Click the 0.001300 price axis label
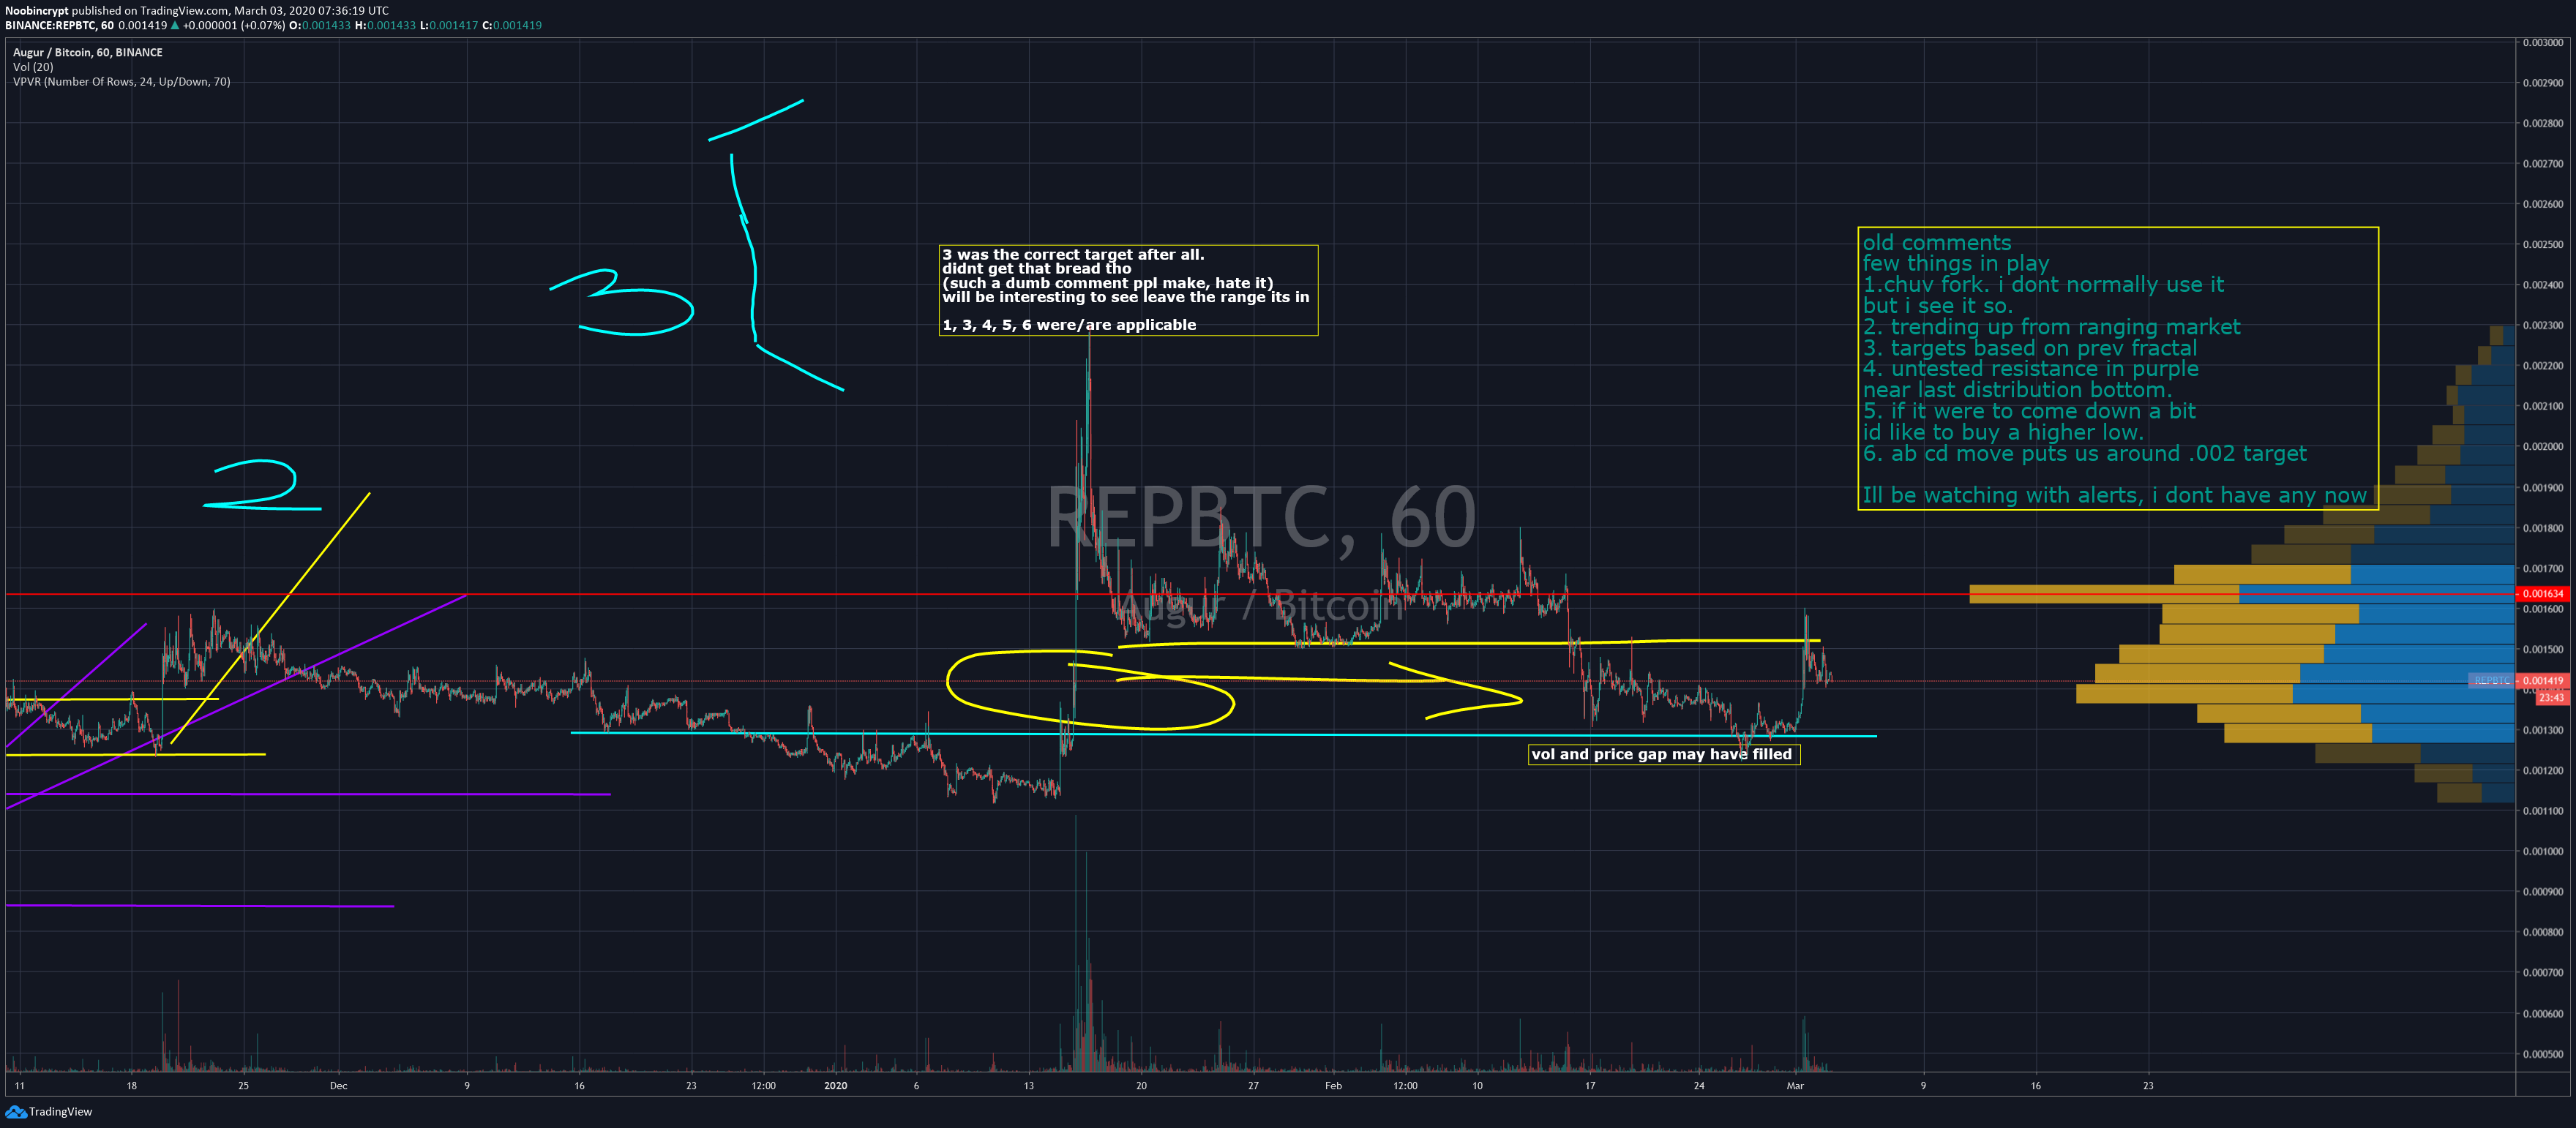This screenshot has width=2576, height=1128. coord(2543,730)
